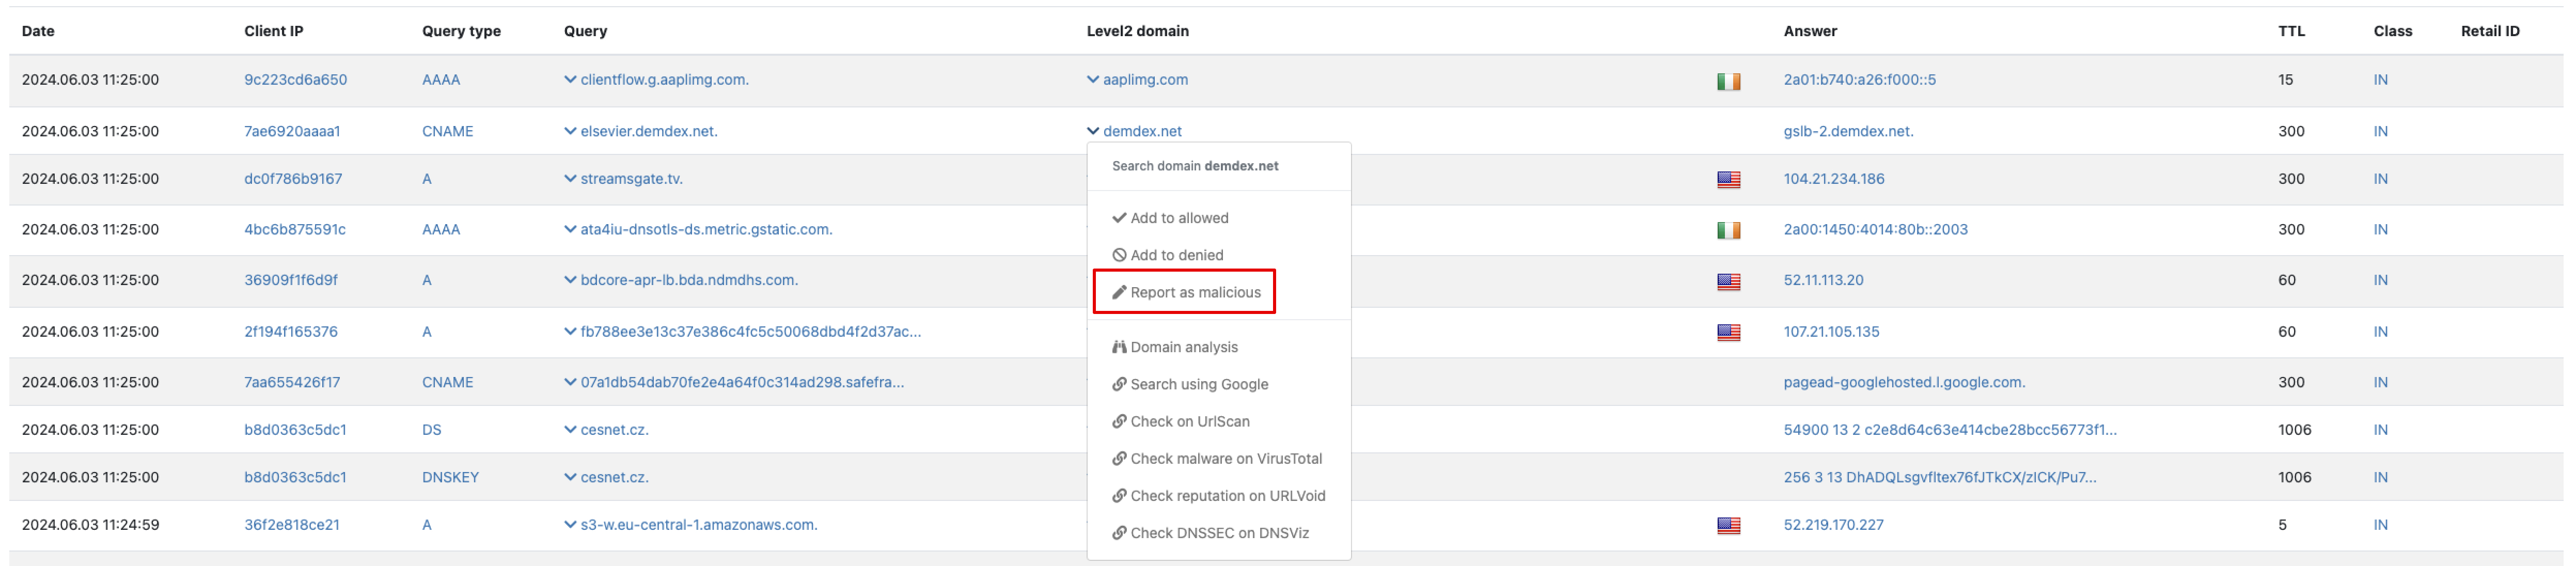Screen dimensions: 2576x566
Task: Click answer 2a01:b740:a26:f000::5
Action: tap(1859, 80)
